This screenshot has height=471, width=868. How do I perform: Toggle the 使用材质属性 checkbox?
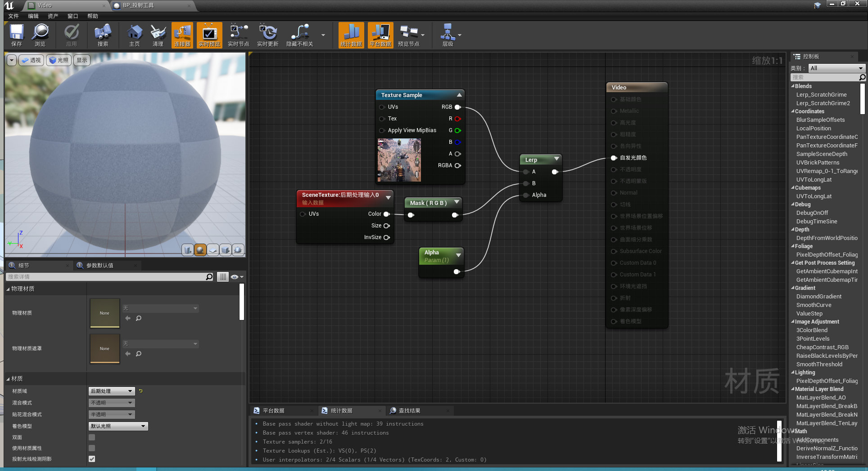pos(92,448)
